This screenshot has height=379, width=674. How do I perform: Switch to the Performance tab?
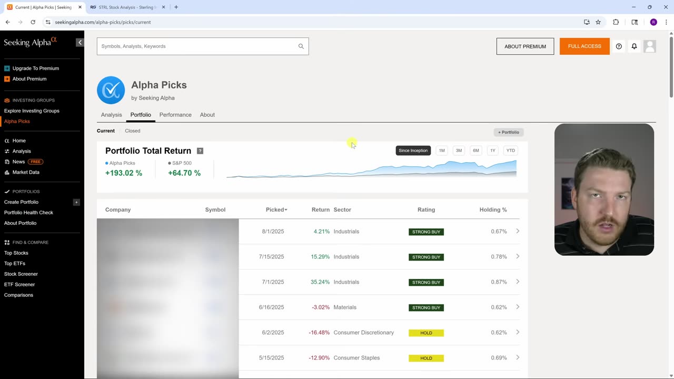(175, 115)
